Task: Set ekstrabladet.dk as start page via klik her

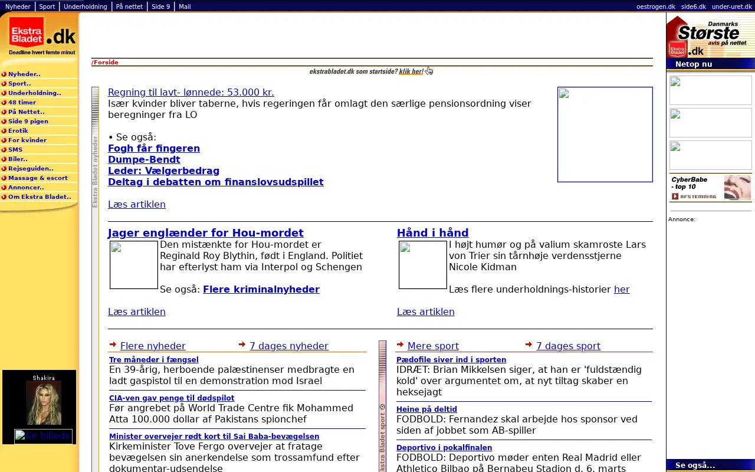Action: [411, 71]
